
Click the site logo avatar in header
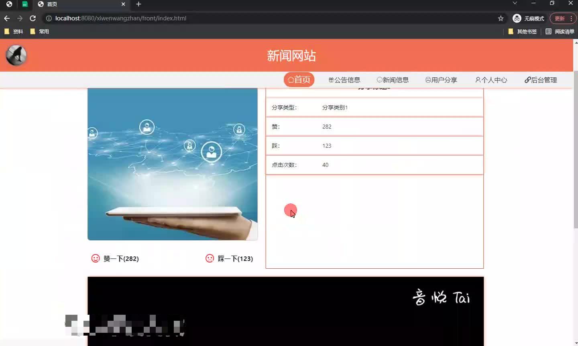(16, 55)
